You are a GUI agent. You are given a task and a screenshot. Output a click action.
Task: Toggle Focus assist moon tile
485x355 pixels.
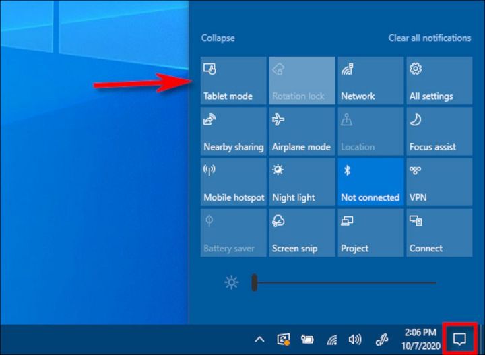(x=439, y=131)
